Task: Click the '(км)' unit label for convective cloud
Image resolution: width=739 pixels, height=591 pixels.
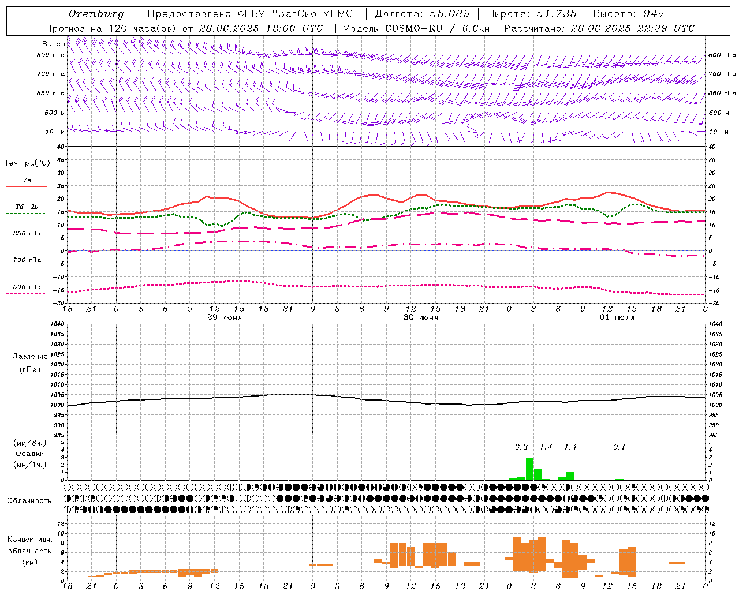Action: coord(30,562)
